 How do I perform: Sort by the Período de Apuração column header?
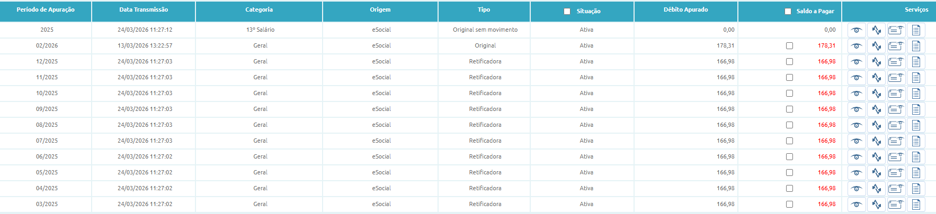[46, 10]
